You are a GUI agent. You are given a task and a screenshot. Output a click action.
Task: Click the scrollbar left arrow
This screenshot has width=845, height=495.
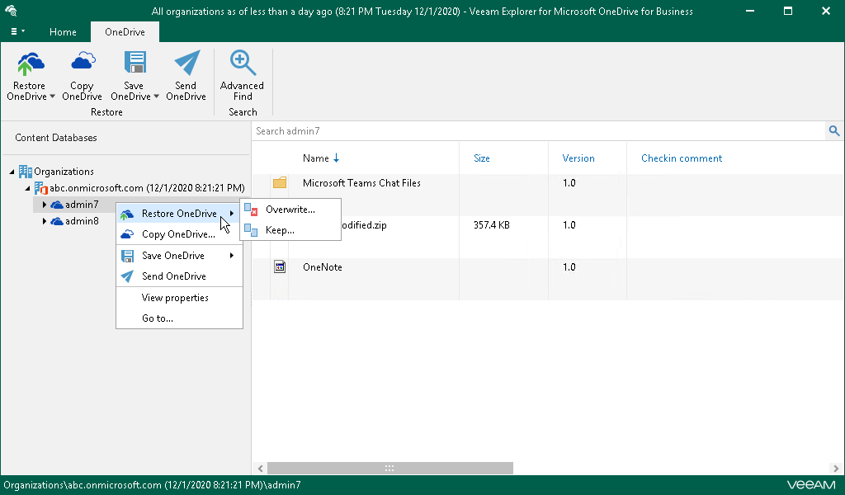[260, 468]
